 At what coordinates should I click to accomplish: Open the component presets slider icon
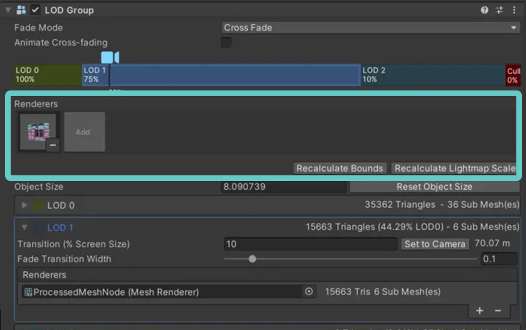click(499, 10)
